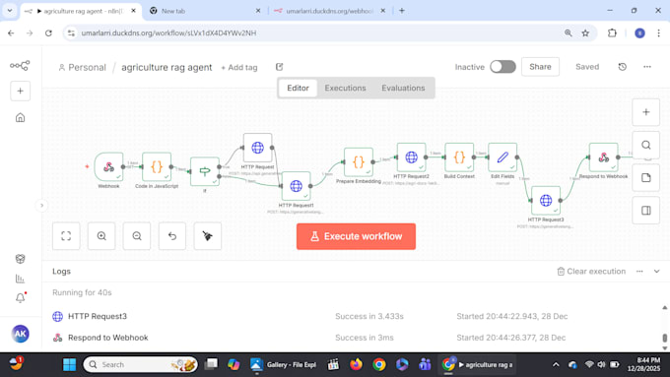670x377 pixels.
Task: Expand the collapsed sidebar with the arrow
Action: coord(41,206)
